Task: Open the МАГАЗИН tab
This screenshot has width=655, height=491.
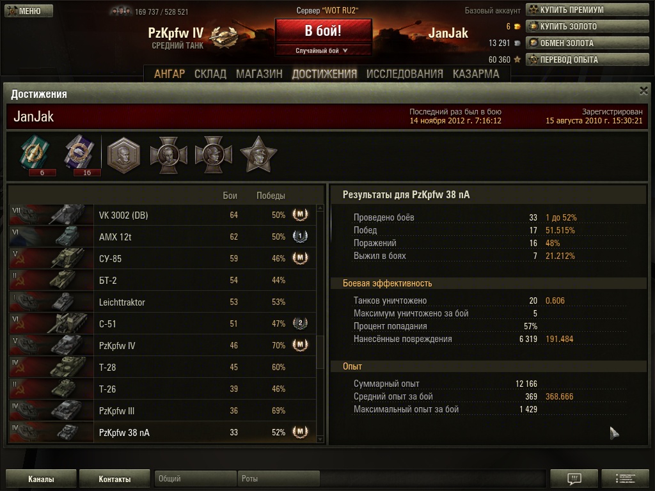Action: (x=259, y=74)
